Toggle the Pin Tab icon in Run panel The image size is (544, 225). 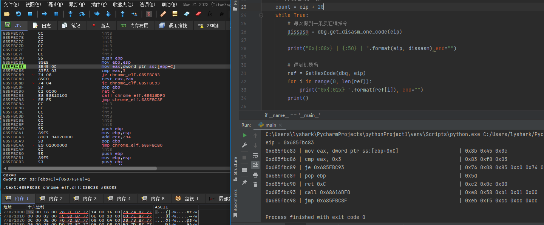tap(245, 182)
